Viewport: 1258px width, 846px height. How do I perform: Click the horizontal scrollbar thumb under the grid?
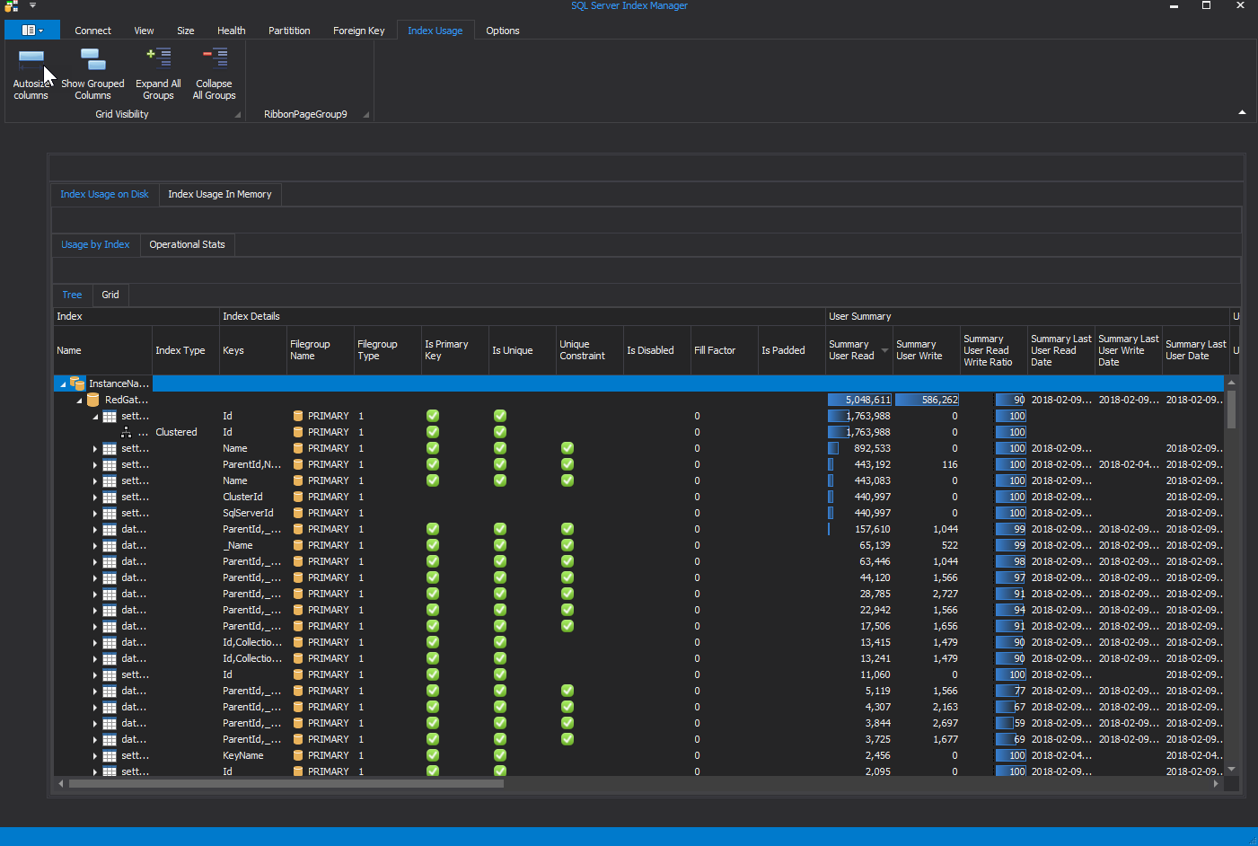click(x=286, y=783)
